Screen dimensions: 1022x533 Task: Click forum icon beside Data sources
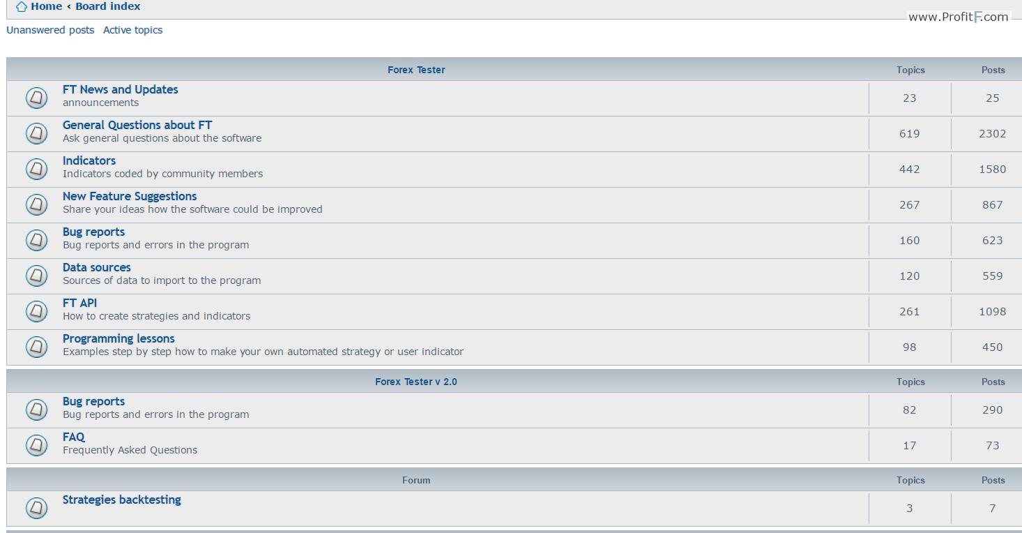(x=37, y=276)
